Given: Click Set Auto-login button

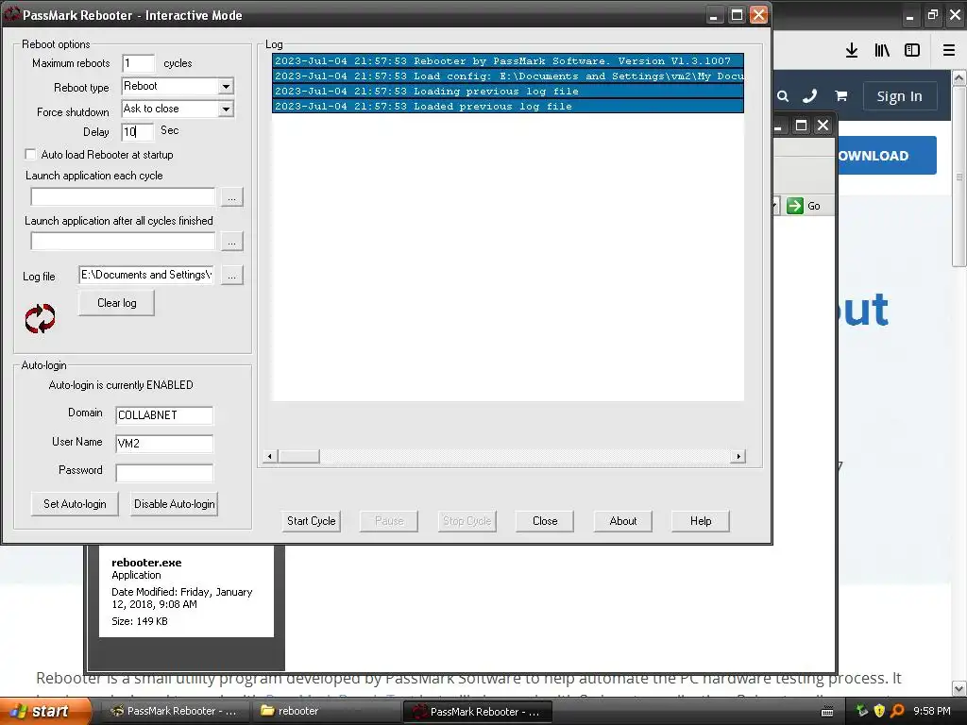Looking at the screenshot, I should 75,504.
